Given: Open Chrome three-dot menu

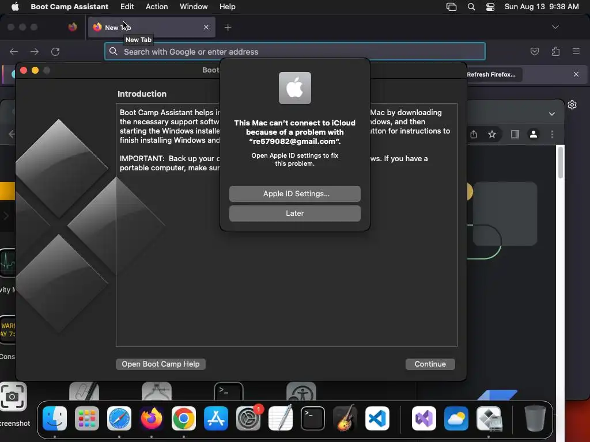Looking at the screenshot, I should pyautogui.click(x=552, y=134).
